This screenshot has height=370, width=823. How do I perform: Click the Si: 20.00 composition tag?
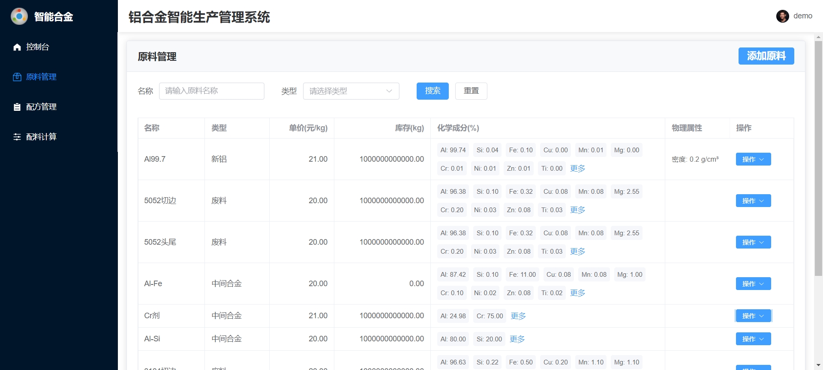[x=489, y=339]
